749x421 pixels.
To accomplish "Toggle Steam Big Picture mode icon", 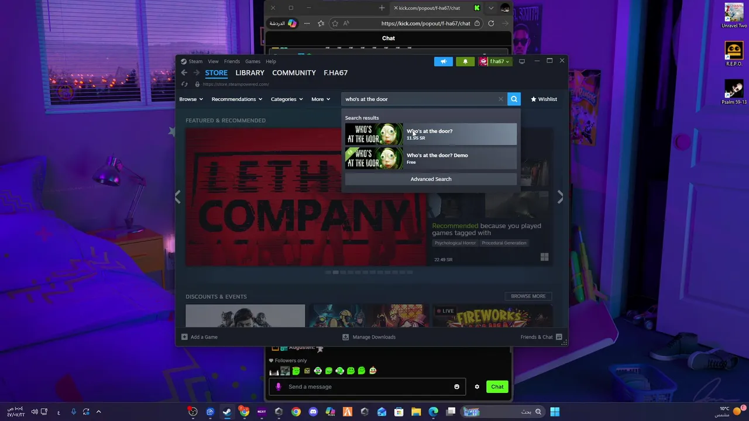I will pos(522,61).
